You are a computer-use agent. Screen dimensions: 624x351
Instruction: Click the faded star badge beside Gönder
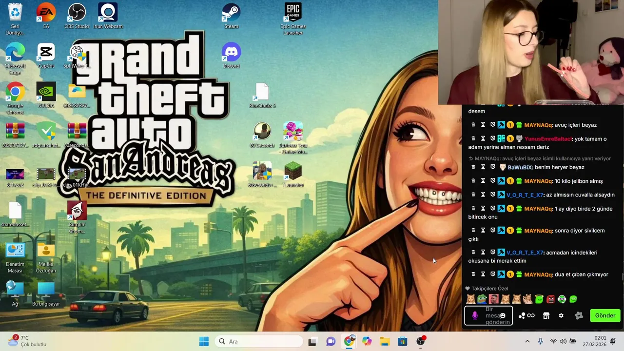(579, 315)
